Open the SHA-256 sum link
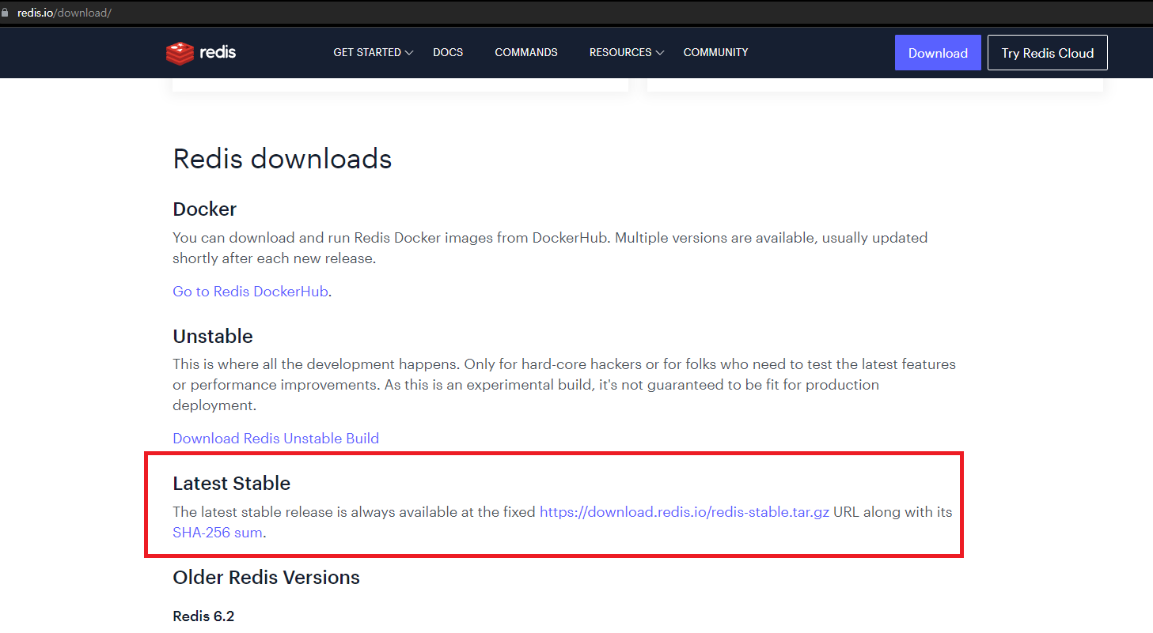This screenshot has height=633, width=1153. [218, 533]
